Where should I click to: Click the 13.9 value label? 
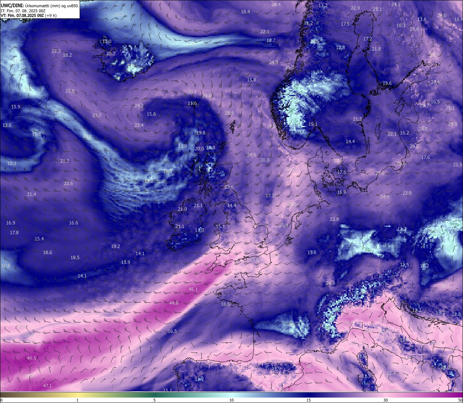pyautogui.click(x=126, y=262)
